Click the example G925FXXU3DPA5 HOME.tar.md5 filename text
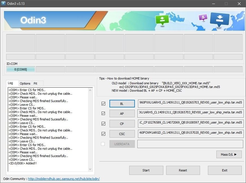Viewport: 246px width, 183px height. [172, 87]
